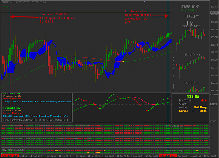Viewport: 219px width, 158px height.
Task: Click the 'THV4 MTF Cloud' indicator label
Action: coord(13,150)
